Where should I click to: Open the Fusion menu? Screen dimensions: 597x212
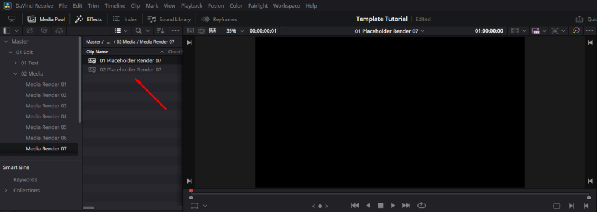(216, 6)
